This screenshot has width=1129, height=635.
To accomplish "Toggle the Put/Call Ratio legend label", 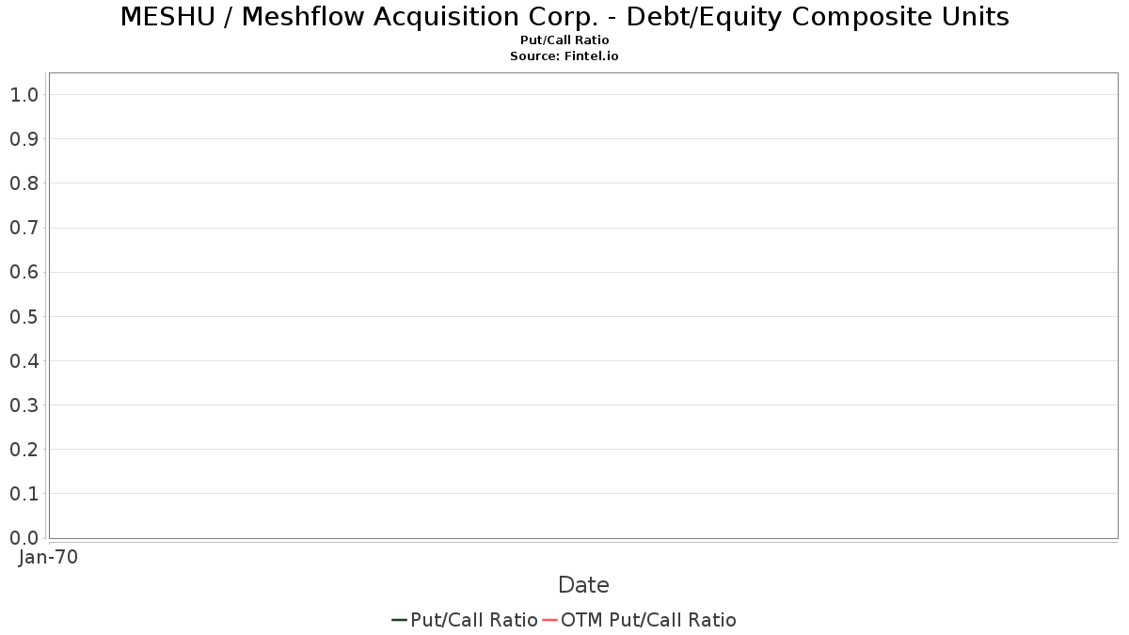I will 474,620.
